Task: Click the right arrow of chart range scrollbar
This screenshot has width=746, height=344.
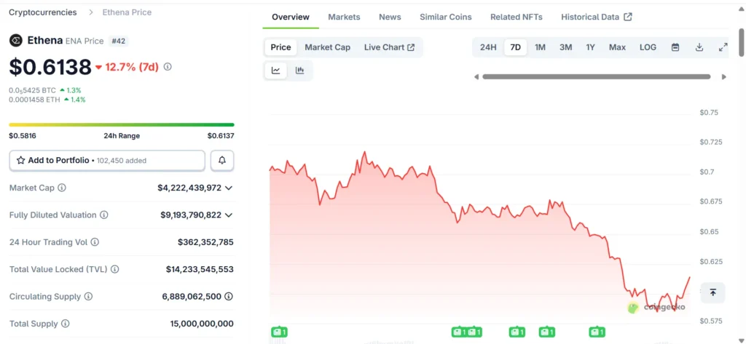Action: (724, 77)
